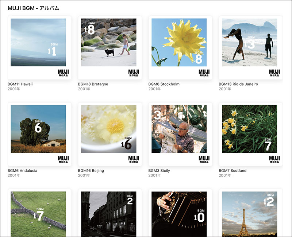The width and height of the screenshot is (292, 237).
Task: Open the BGM2 dark street album cover
Action: point(110,213)
